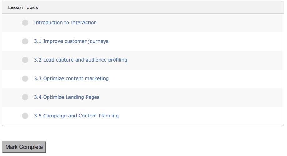Go to 3.2 Lead capture and audience profiling
Screen dimensions: 287x156
pyautogui.click(x=80, y=60)
